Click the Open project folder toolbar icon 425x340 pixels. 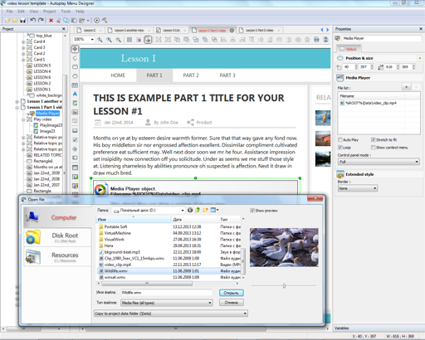[x=15, y=20]
